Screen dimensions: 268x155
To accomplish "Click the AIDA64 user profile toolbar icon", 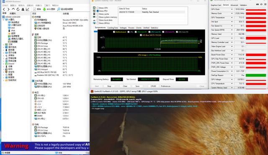I will point(23,9).
